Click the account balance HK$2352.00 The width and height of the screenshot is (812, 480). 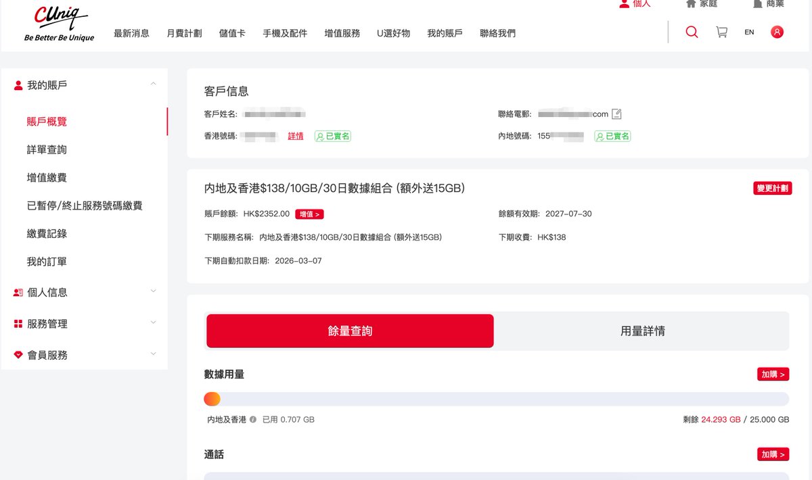[x=266, y=214]
